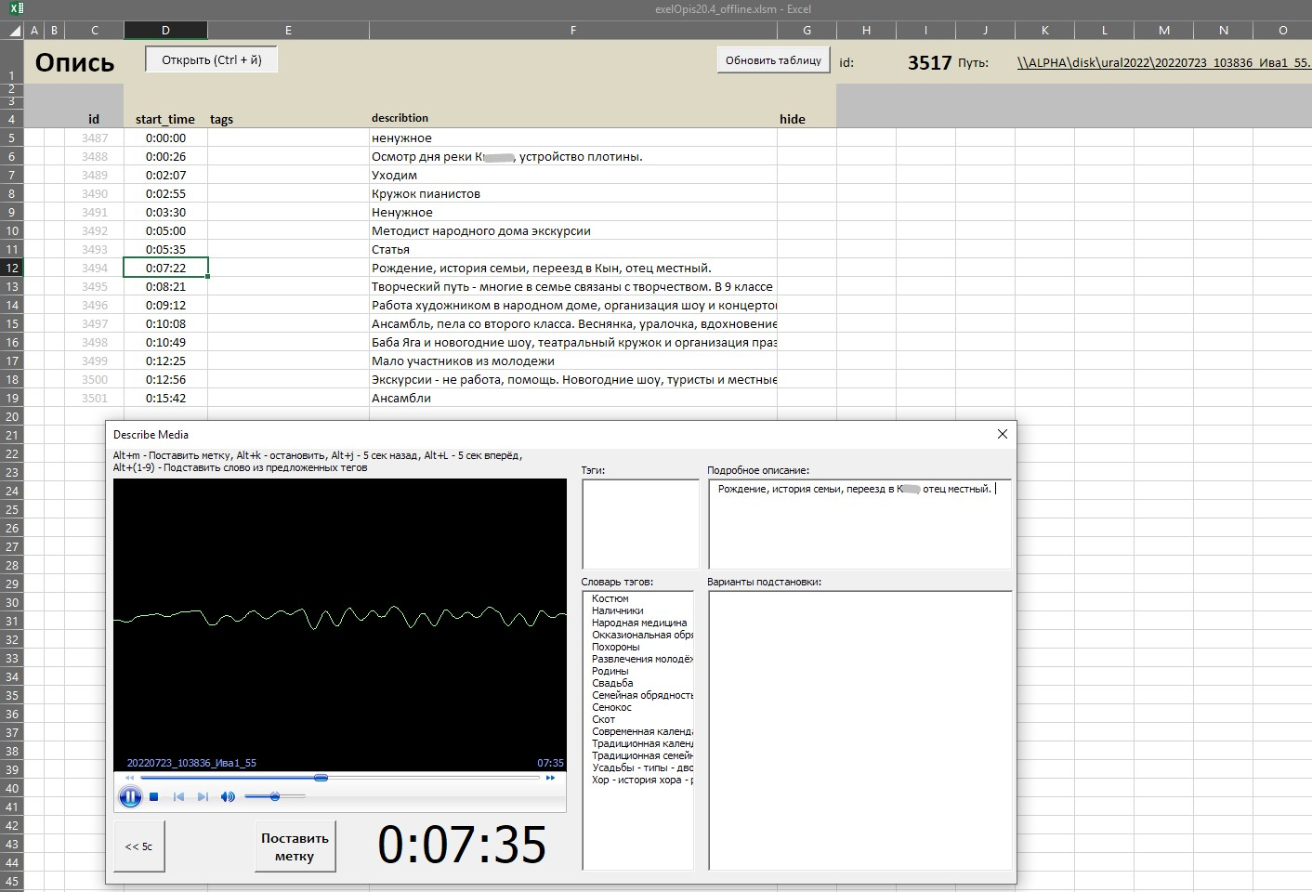Mute the player with the speaker icon

tap(228, 796)
